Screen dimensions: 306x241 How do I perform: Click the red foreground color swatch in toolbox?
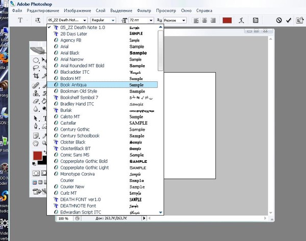click(x=37, y=156)
